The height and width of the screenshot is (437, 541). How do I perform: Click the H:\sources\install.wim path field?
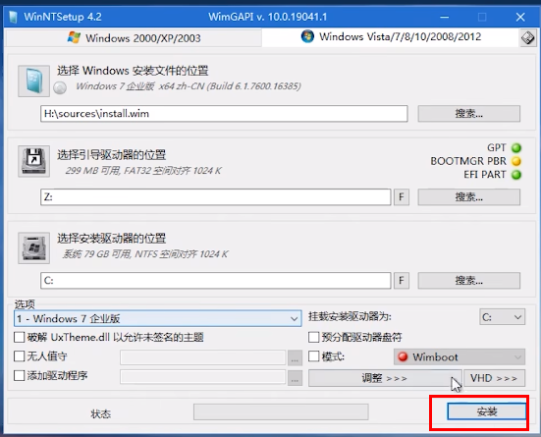click(224, 114)
